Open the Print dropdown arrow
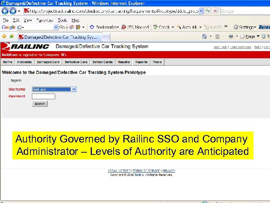Screen dimensions: 270x203 click(237, 36)
